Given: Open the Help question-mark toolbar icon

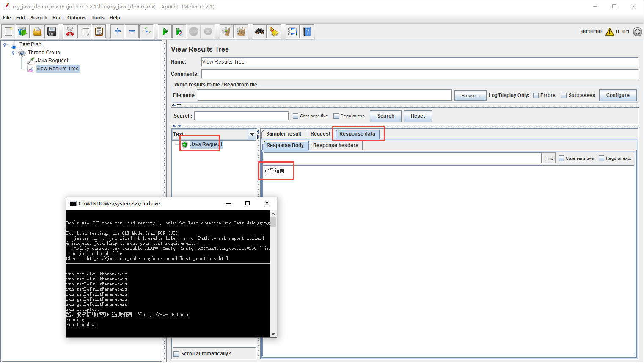Looking at the screenshot, I should click(x=307, y=31).
